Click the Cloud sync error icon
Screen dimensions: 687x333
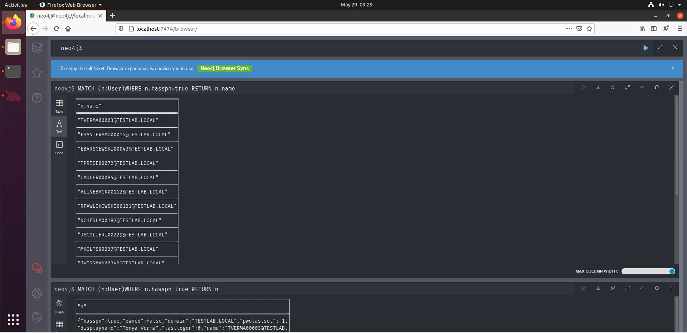pos(37,268)
